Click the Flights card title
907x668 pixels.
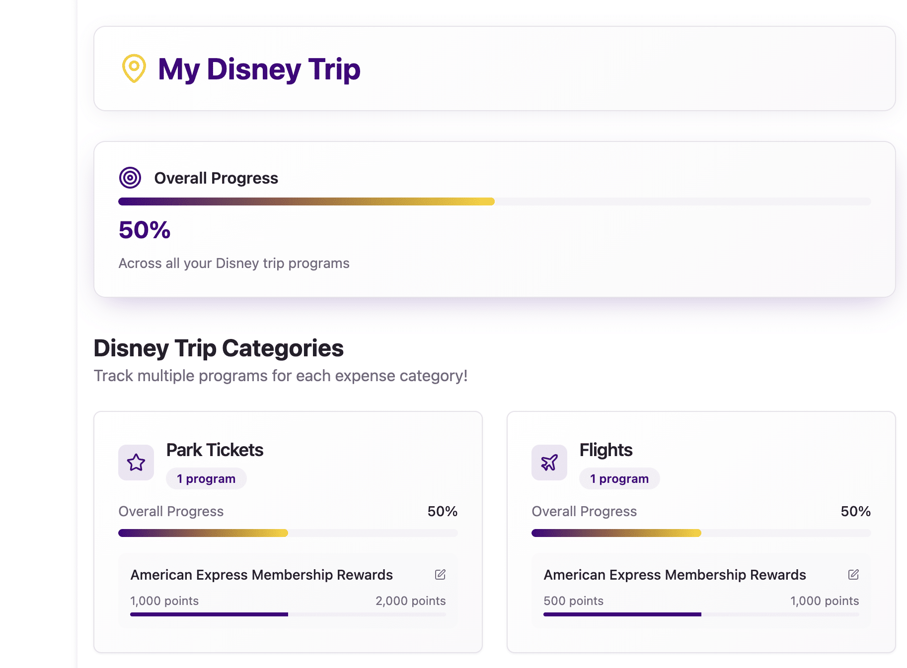pos(606,450)
